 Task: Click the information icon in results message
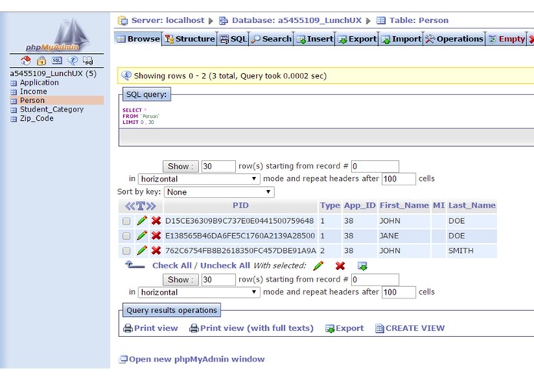tap(126, 75)
